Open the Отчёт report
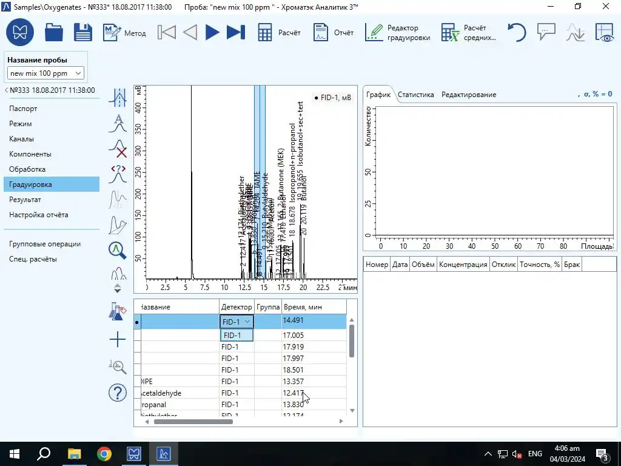 (334, 33)
